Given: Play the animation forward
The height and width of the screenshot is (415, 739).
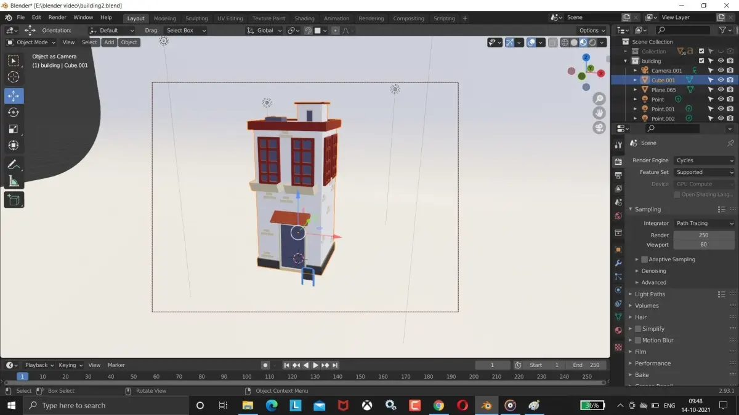Looking at the screenshot, I should click(x=315, y=365).
